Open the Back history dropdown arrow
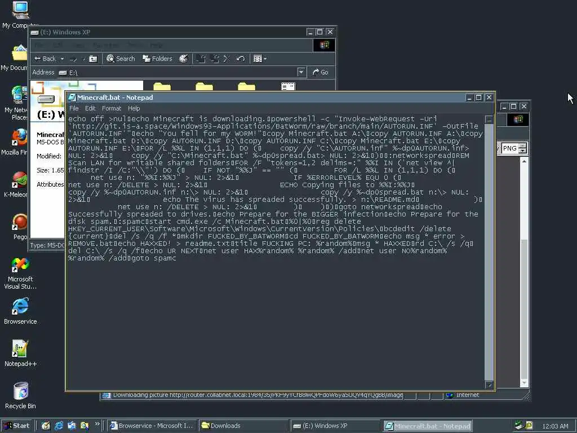Screen dimensions: 577x433 click(x=62, y=59)
